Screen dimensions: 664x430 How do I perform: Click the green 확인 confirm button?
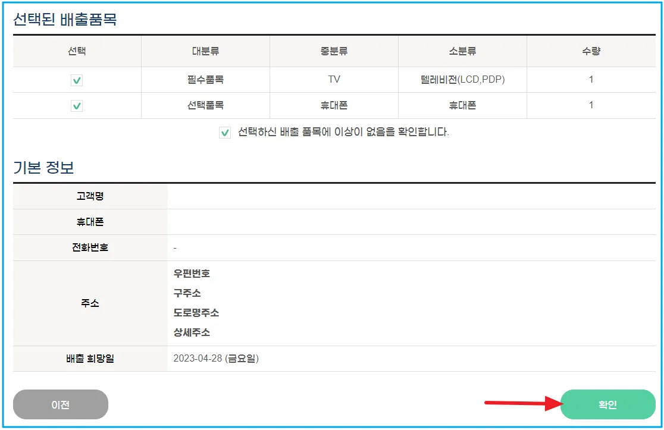pos(606,404)
